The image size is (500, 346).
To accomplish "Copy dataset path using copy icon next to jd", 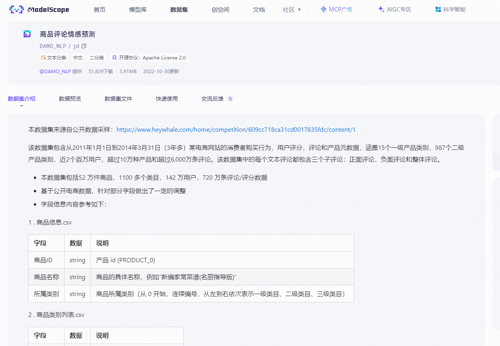I will (x=83, y=46).
